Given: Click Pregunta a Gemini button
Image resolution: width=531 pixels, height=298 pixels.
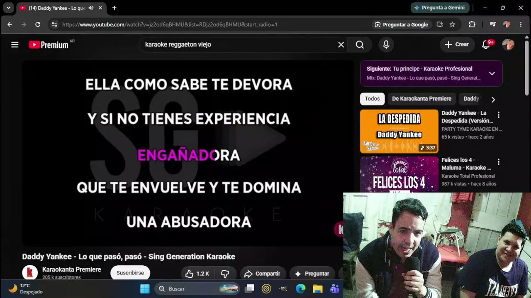Looking at the screenshot, I should 441,8.
